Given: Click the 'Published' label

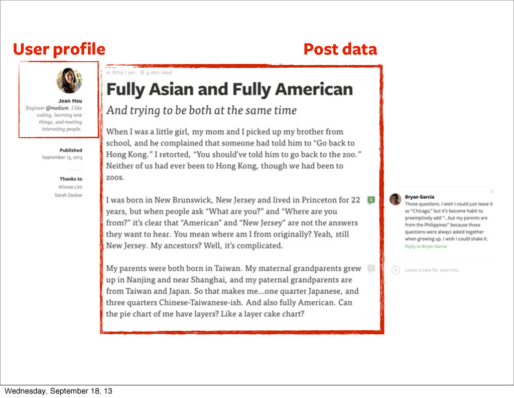Looking at the screenshot, I should pos(71,150).
